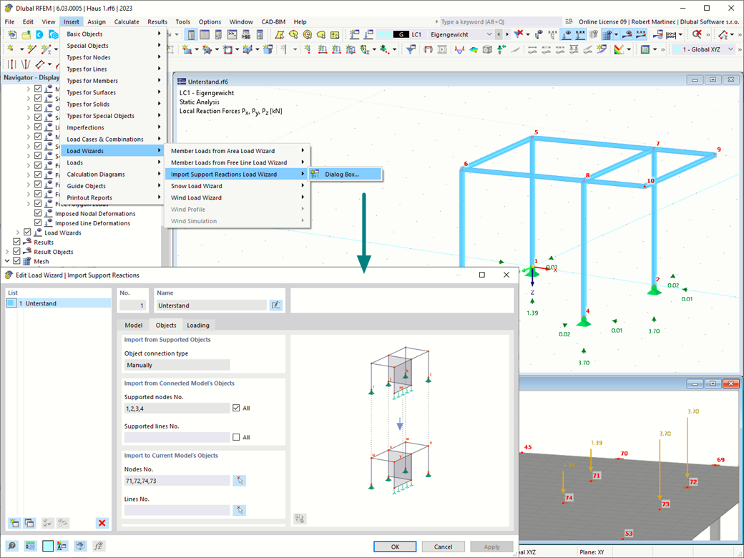Toggle Imposed Nodal Deformations checkbox in navigator

coord(38,213)
